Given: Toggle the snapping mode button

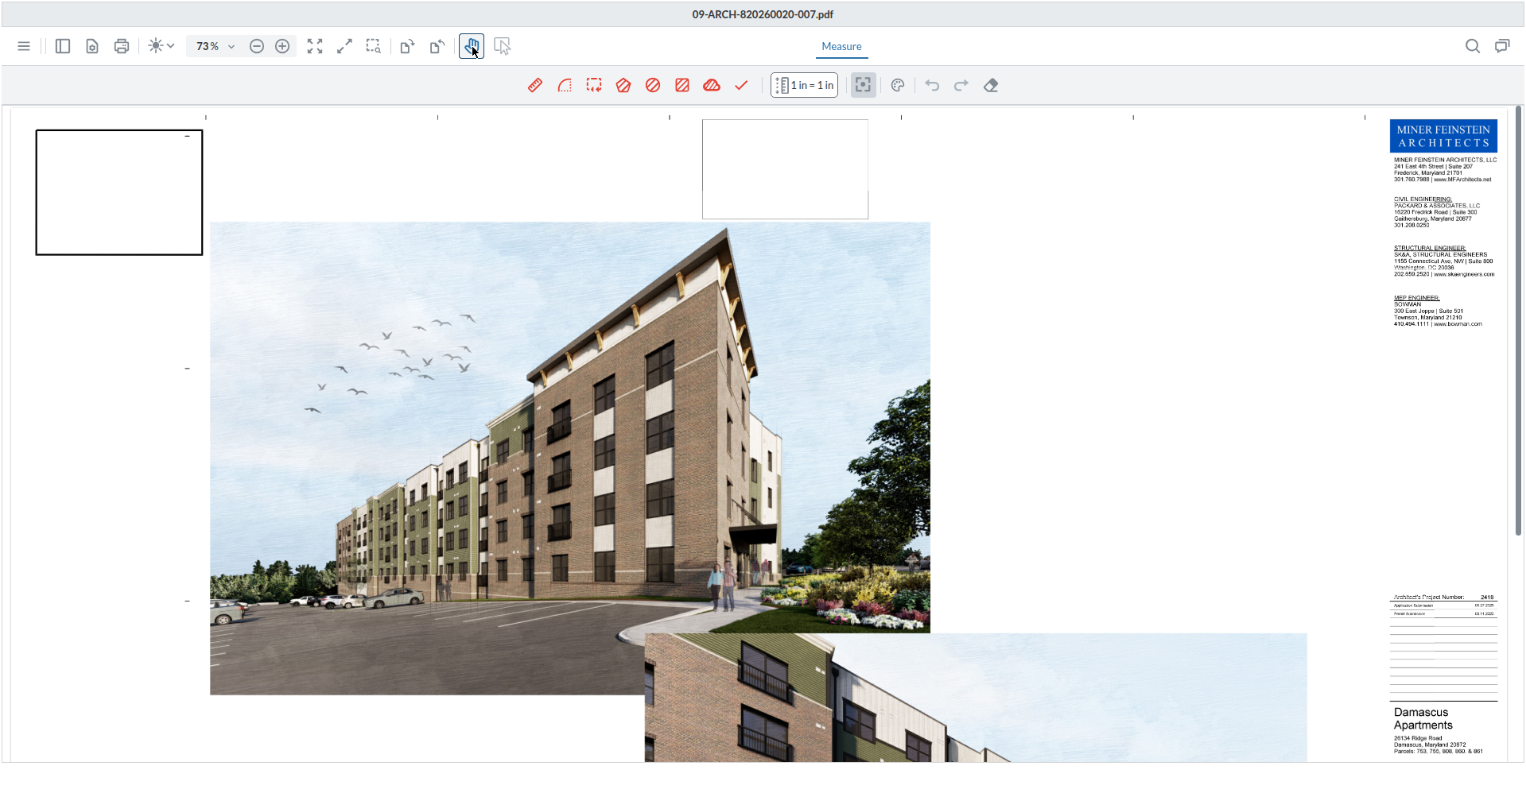Looking at the screenshot, I should click(x=864, y=85).
